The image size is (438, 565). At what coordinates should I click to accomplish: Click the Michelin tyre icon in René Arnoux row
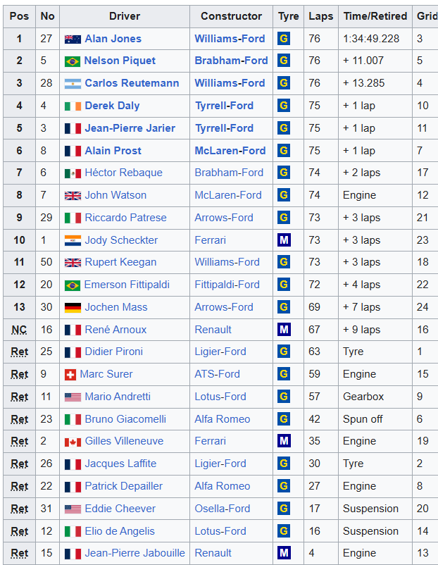[x=284, y=329]
